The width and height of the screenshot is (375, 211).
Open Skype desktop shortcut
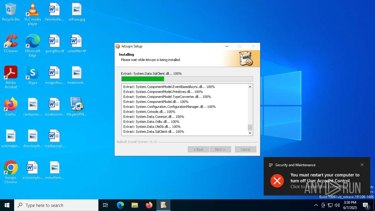pyautogui.click(x=33, y=76)
